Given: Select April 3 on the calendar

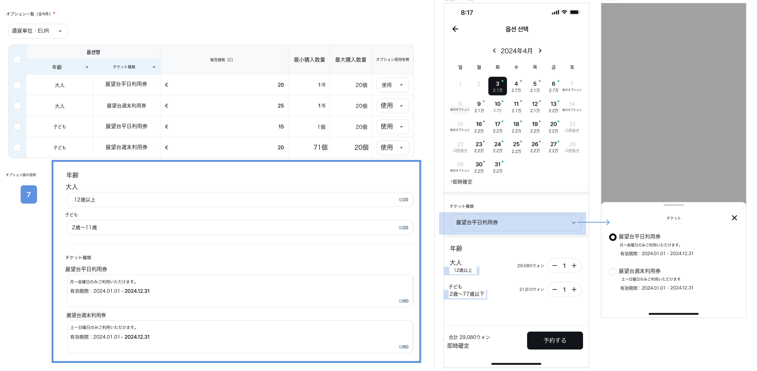Looking at the screenshot, I should (x=497, y=86).
